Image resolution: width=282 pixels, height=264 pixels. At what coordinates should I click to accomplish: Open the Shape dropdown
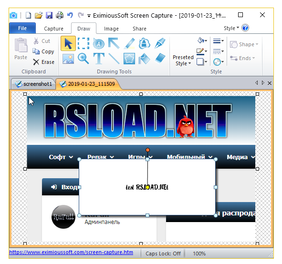244,44
